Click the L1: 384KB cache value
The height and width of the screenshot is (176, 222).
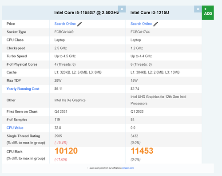tap(155, 72)
